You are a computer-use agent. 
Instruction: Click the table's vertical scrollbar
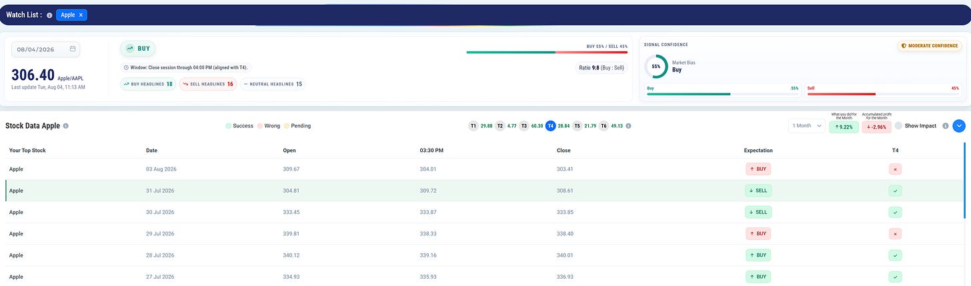[964, 180]
